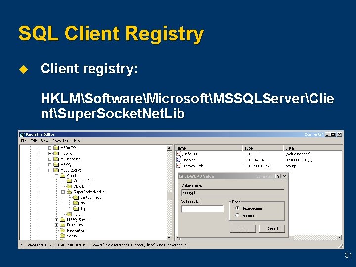356x267 pixels.
Task: Open the Favorites menu
Action: 60,141
